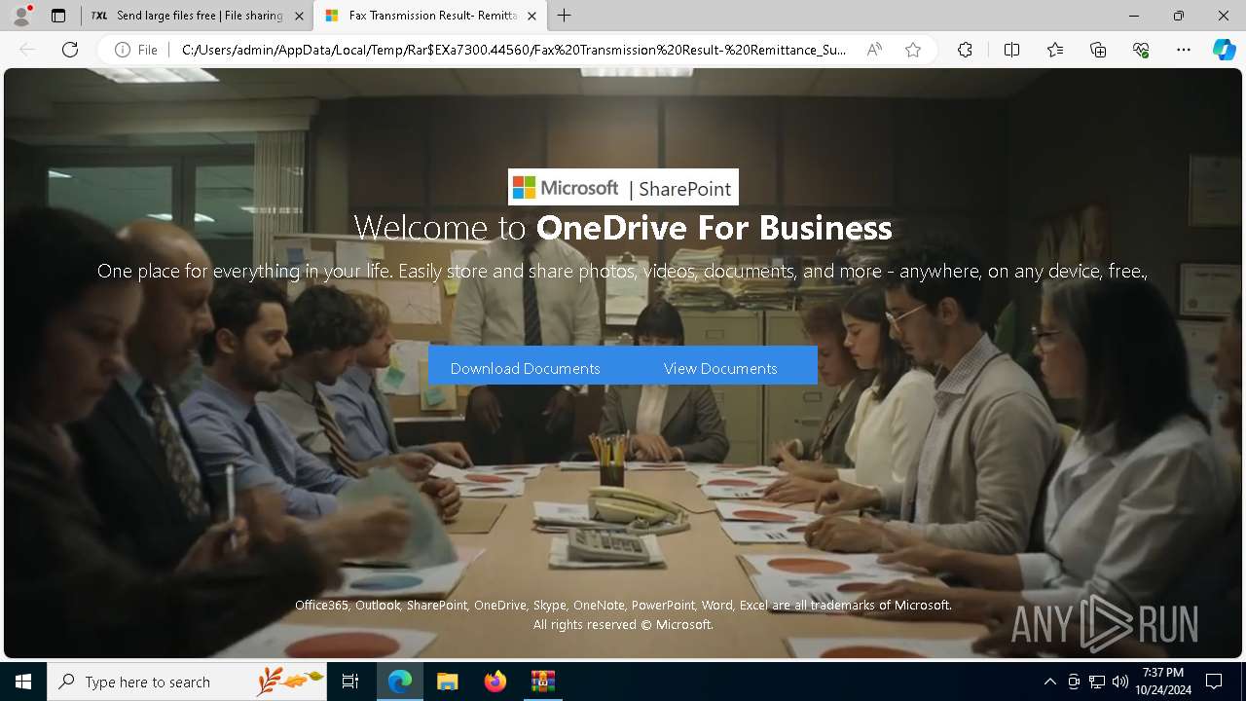Click View Documents button
This screenshot has width=1246, height=701.
tap(720, 368)
